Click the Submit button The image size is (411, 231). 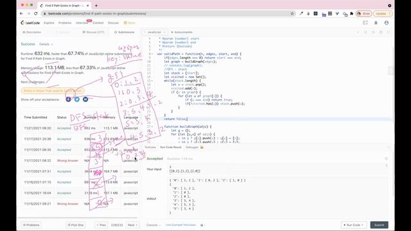[x=379, y=225]
